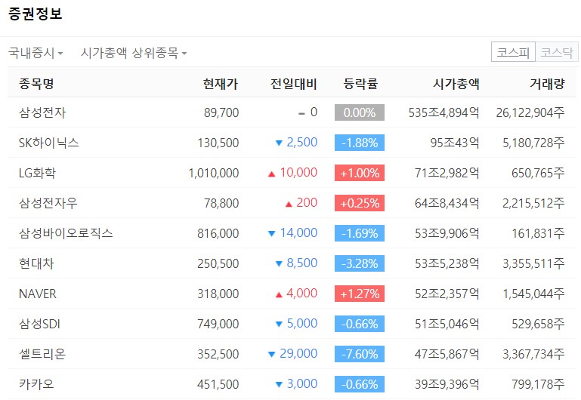Click the -0.66% badge in 삼성SDI row
Screen dimensions: 581x400
click(x=360, y=324)
